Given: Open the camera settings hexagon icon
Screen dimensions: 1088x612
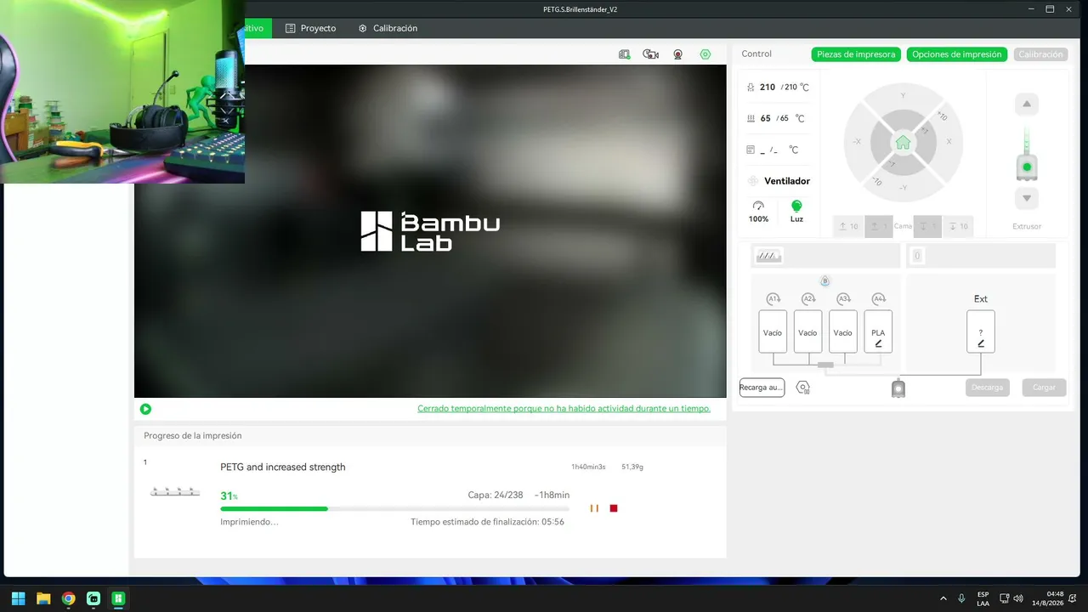Looking at the screenshot, I should pyautogui.click(x=705, y=54).
